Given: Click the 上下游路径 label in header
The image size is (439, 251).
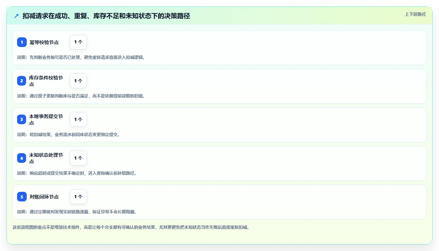Looking at the screenshot, I should pyautogui.click(x=415, y=14).
